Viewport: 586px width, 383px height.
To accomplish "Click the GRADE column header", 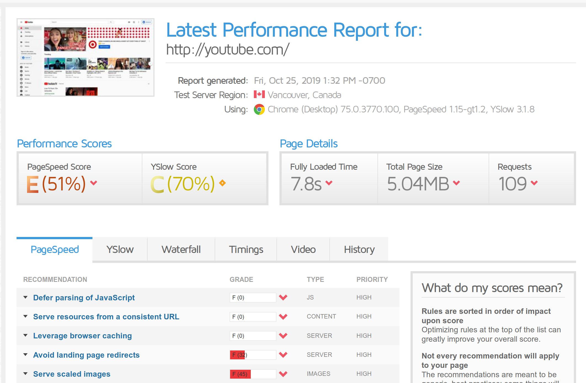I will 241,279.
